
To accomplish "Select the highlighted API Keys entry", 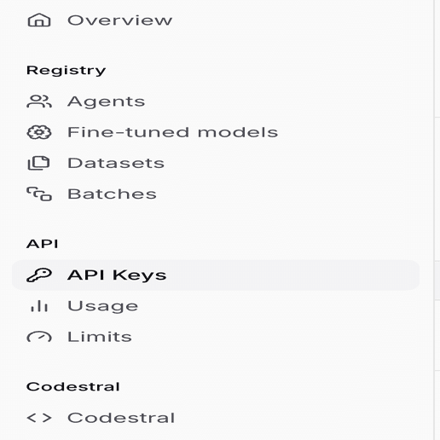I will [216, 275].
